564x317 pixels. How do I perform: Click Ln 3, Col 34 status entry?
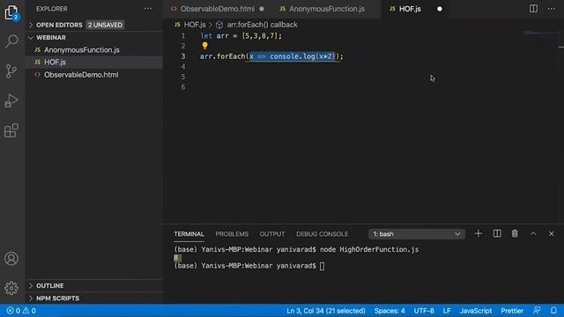click(326, 311)
